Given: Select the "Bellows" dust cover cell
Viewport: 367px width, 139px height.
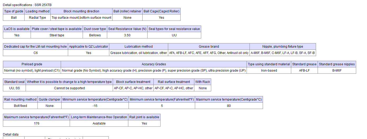Looking at the screenshot, I should [x=95, y=35].
